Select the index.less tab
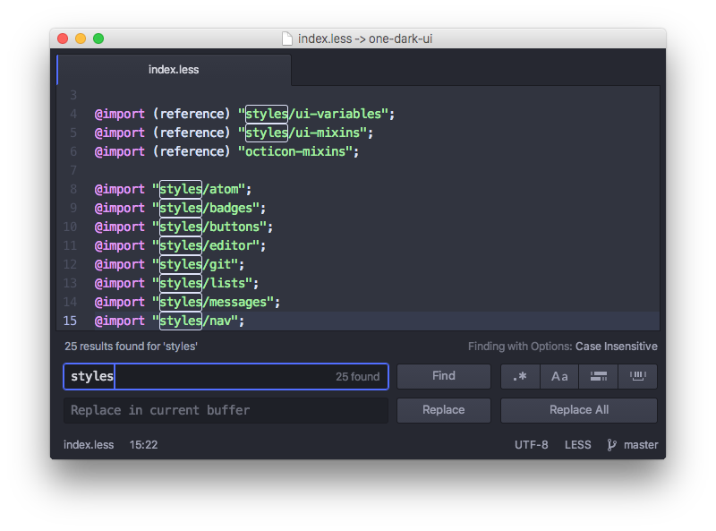Viewport: 716px width, 531px height. click(x=174, y=70)
